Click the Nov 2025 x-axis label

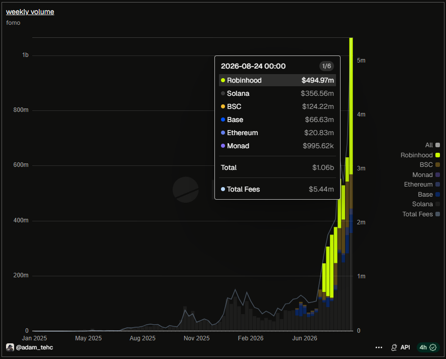coord(197,338)
